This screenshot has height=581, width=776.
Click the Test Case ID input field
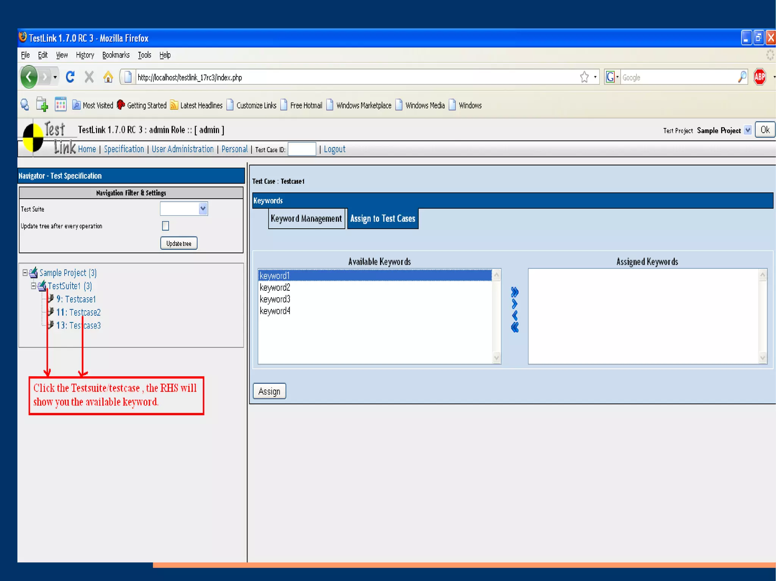click(302, 149)
